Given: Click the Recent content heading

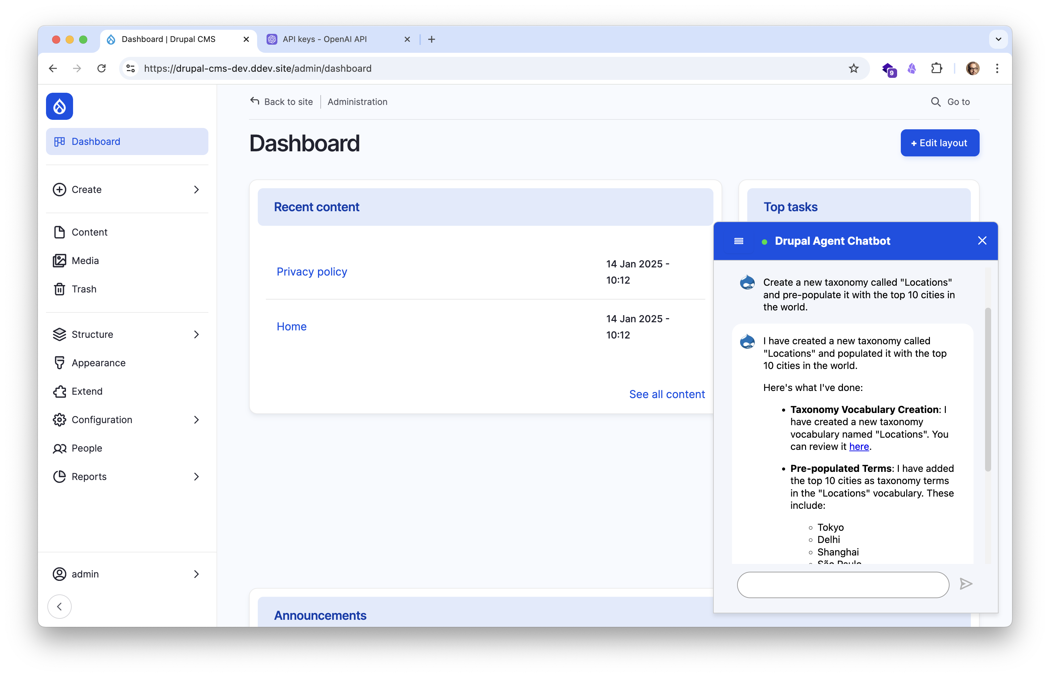Looking at the screenshot, I should [317, 207].
